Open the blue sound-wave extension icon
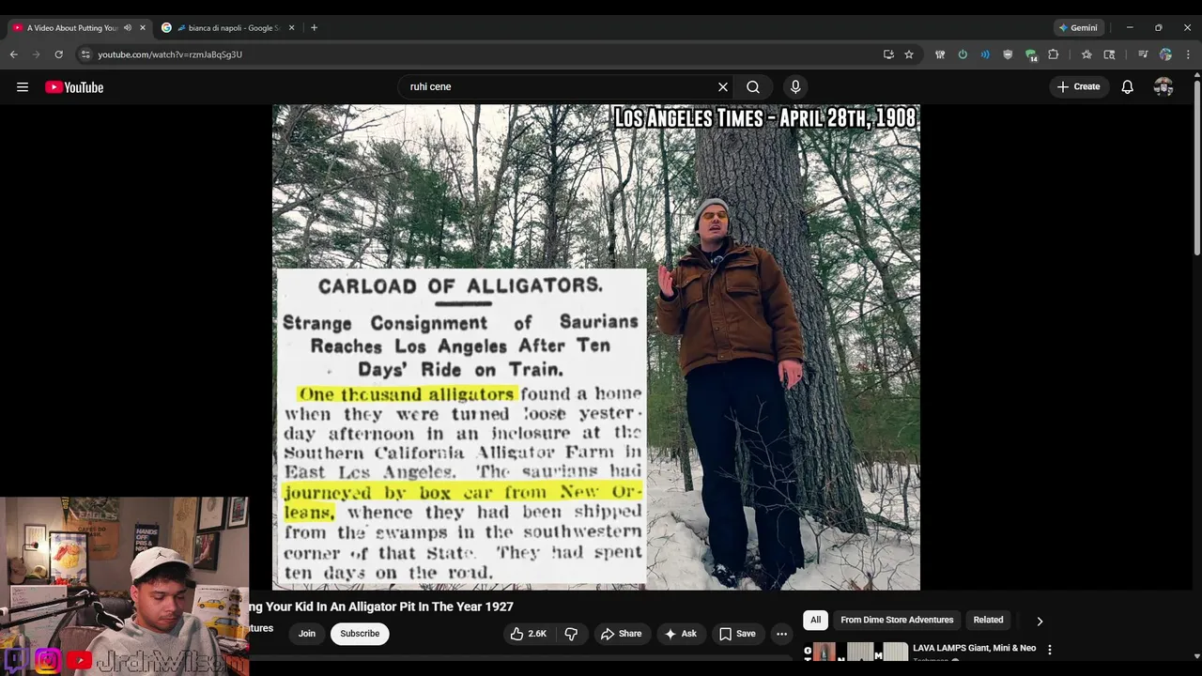The image size is (1202, 676). click(x=985, y=54)
